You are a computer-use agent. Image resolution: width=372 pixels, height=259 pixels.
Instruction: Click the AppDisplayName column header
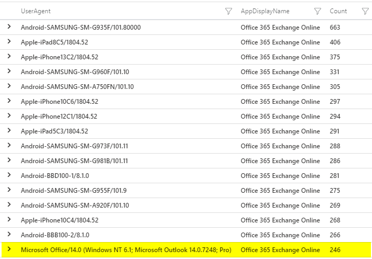point(265,11)
